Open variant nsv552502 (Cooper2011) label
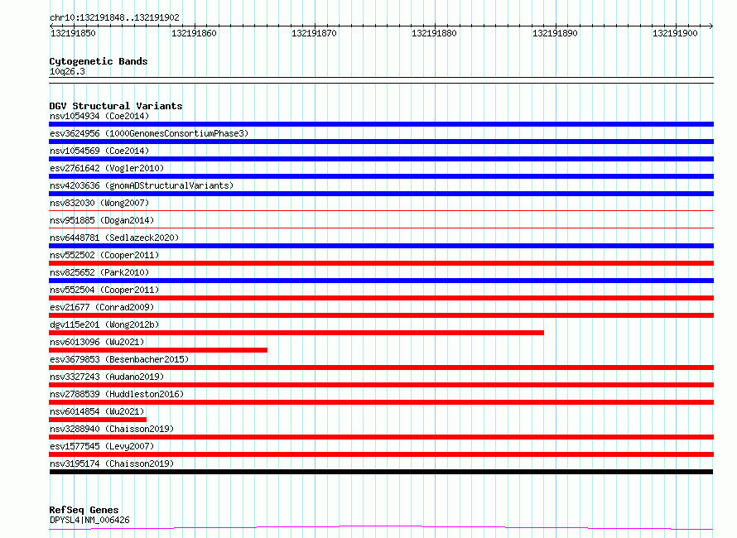Screen dimensions: 737x538 coord(104,255)
